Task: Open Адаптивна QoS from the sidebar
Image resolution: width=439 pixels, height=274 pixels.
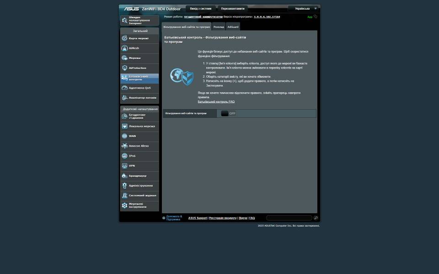Action: pyautogui.click(x=139, y=88)
